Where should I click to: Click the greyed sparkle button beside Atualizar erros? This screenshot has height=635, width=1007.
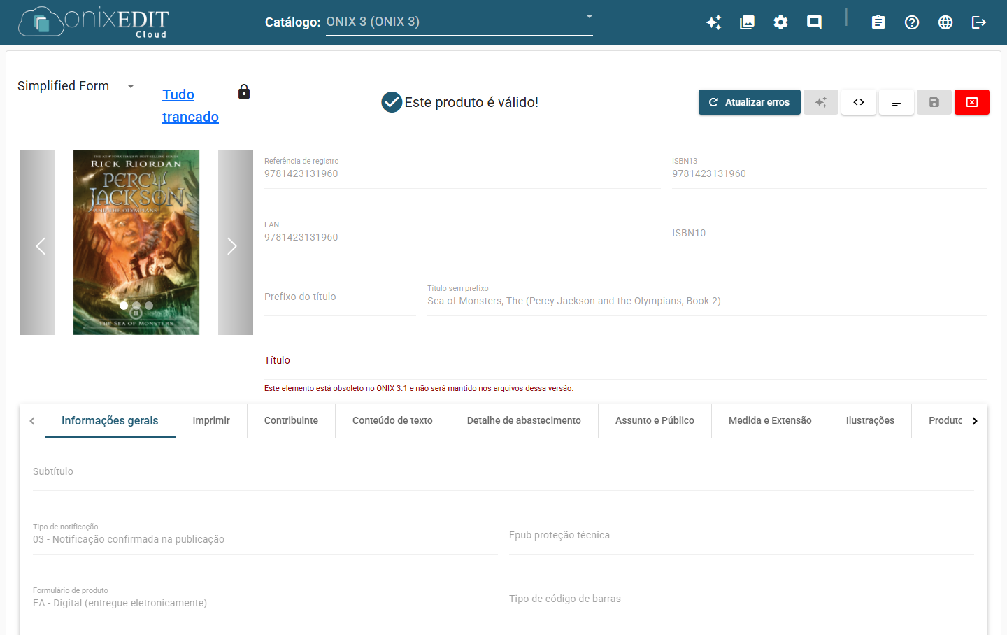point(821,102)
